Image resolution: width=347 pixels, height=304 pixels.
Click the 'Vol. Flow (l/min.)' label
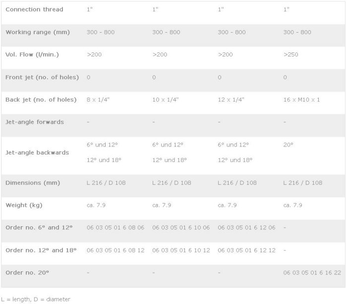(32, 54)
